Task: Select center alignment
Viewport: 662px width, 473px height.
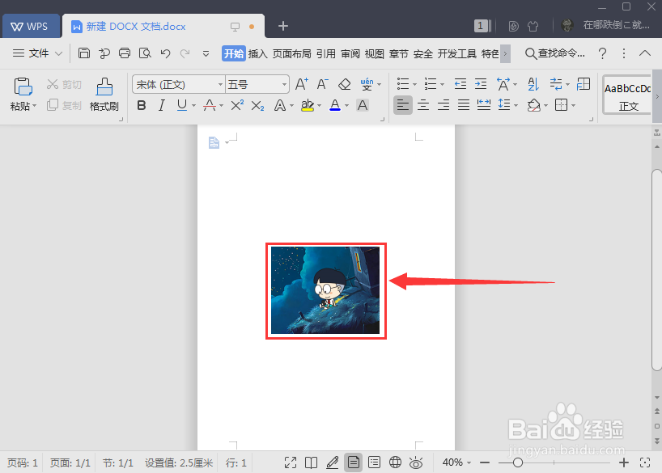Action: [423, 105]
